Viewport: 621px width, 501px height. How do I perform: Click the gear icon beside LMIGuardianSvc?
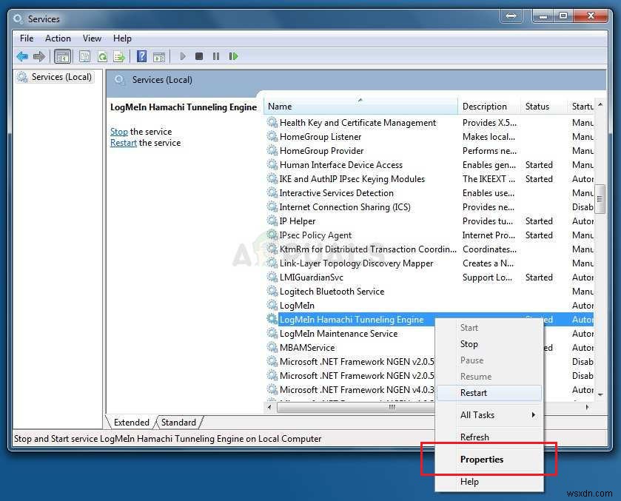pyautogui.click(x=272, y=277)
